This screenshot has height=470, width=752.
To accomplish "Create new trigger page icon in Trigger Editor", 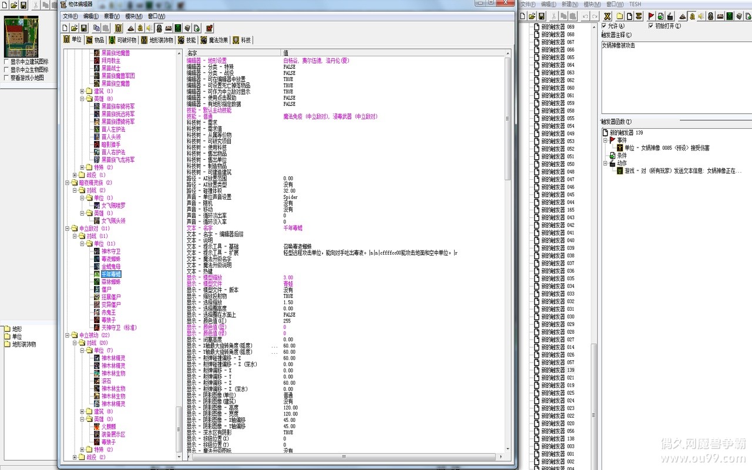I will pos(630,16).
